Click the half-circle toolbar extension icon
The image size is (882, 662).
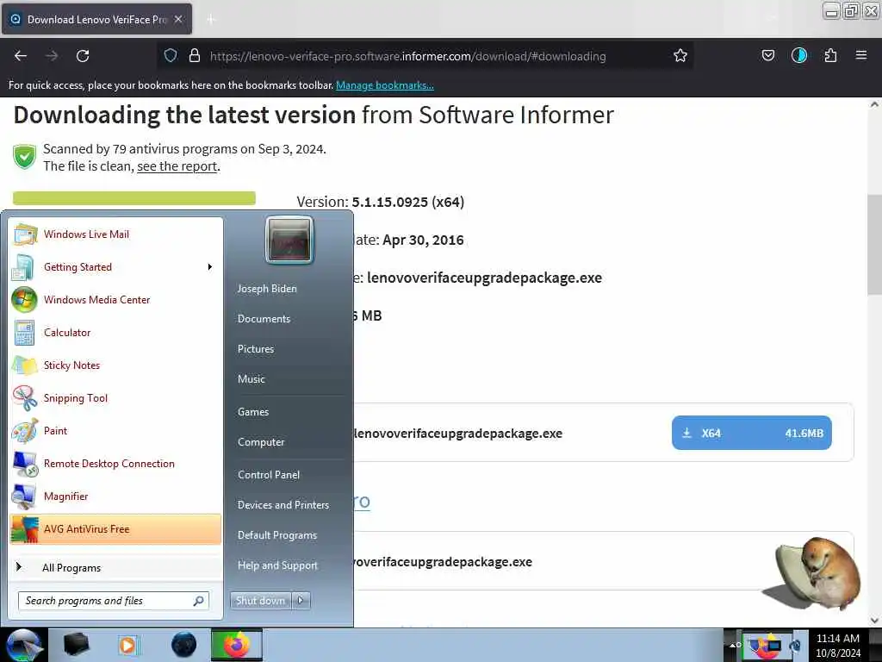click(799, 56)
